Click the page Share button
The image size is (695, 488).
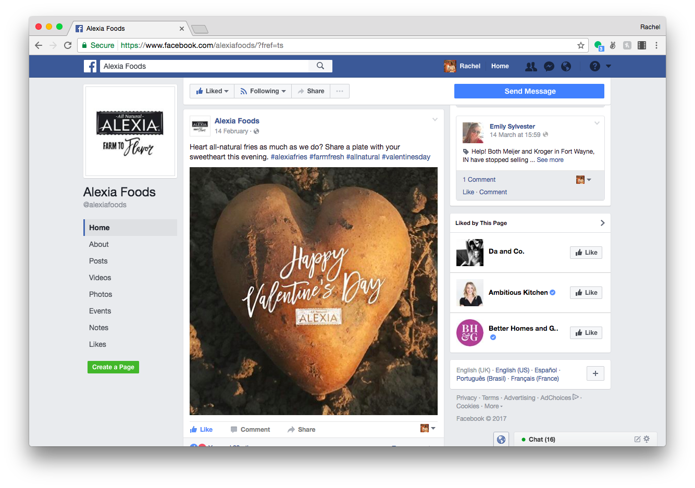point(311,91)
